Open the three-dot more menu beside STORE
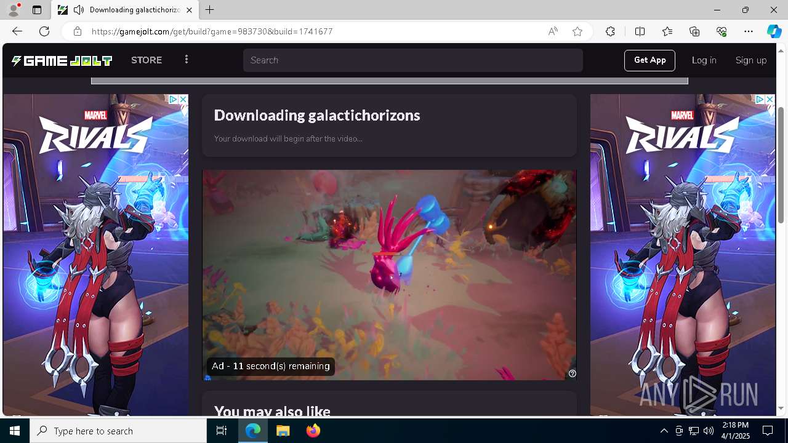This screenshot has width=788, height=443. (x=187, y=60)
